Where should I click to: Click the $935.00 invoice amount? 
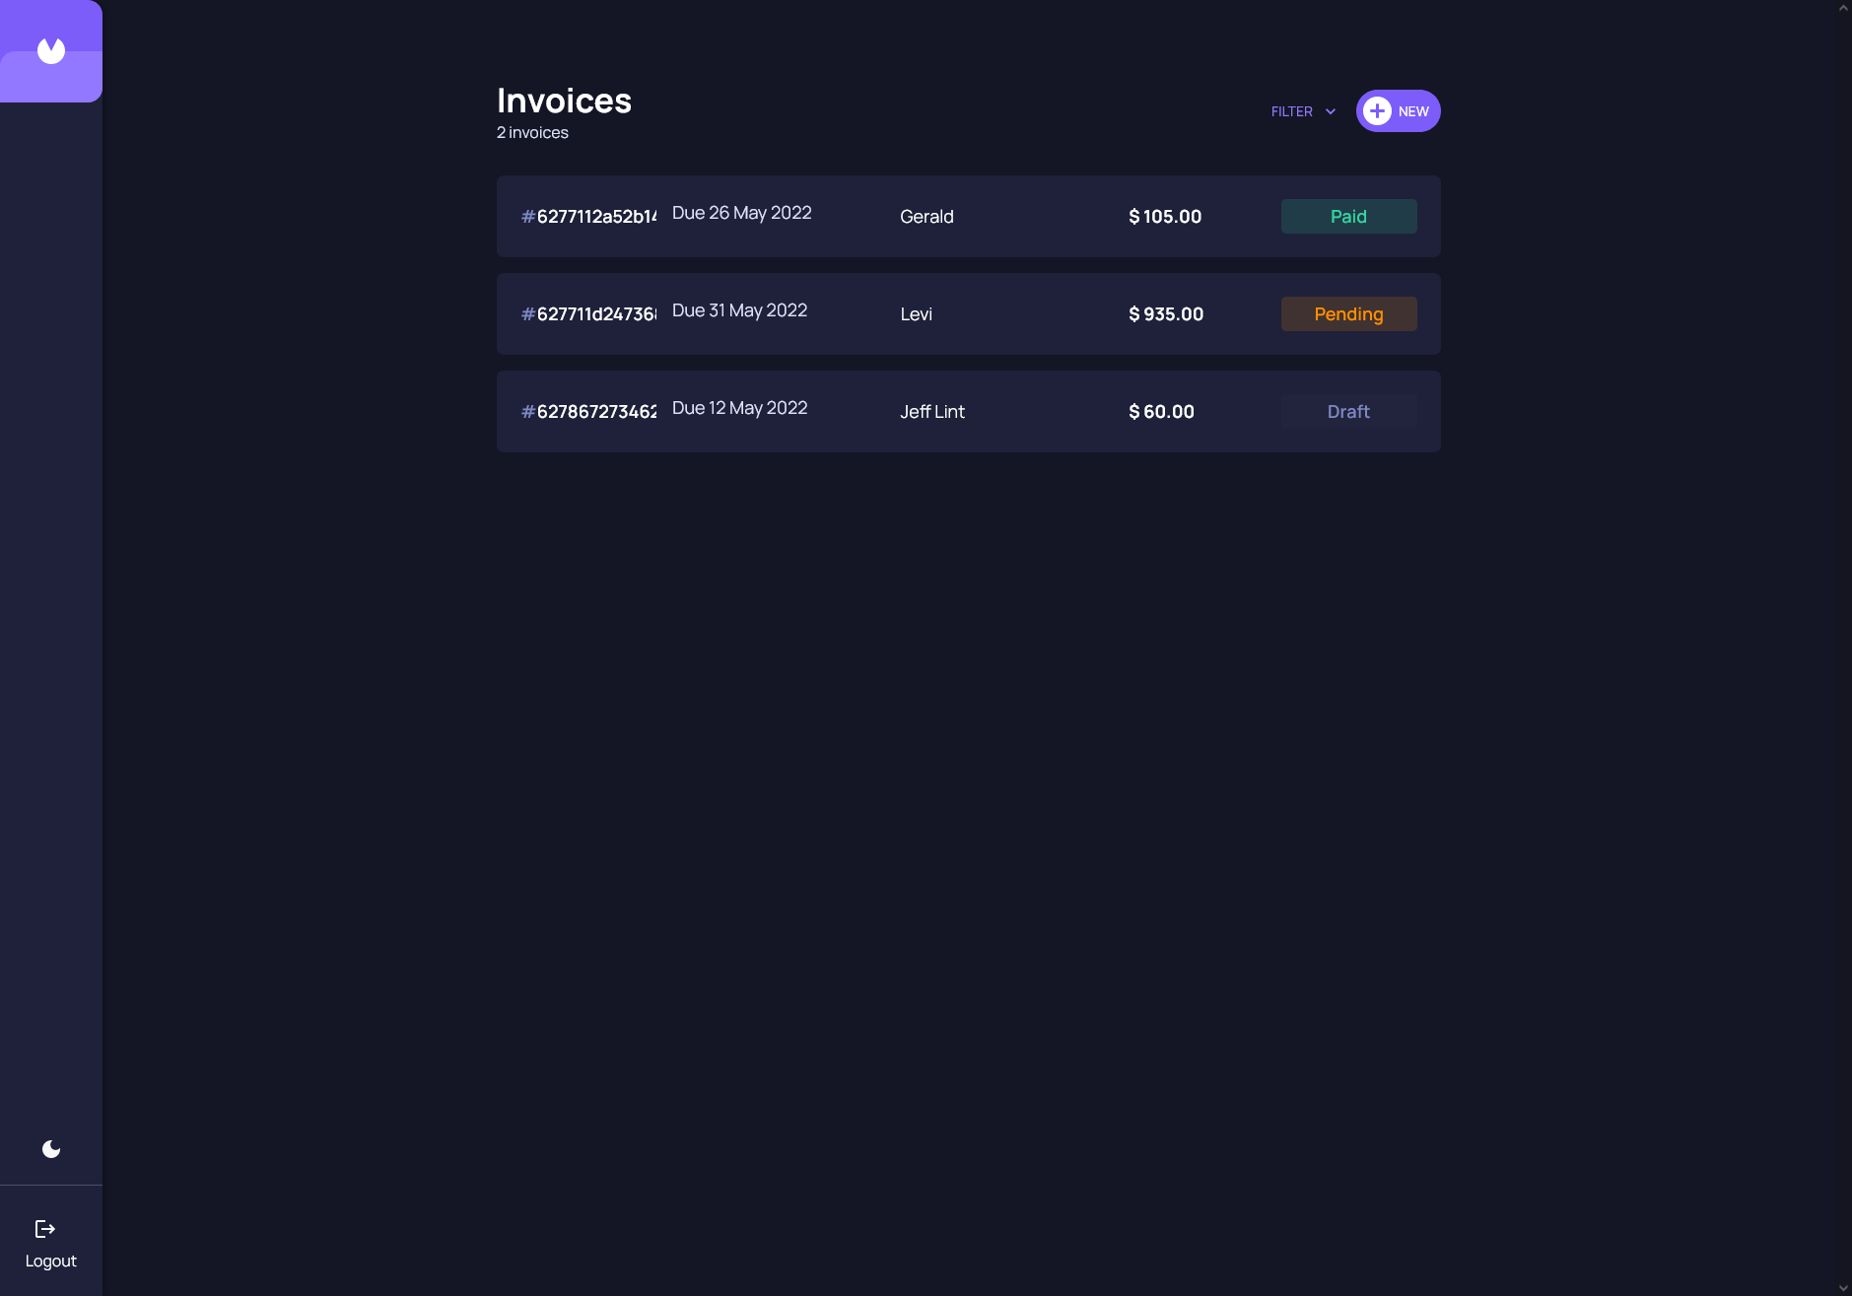[x=1166, y=314]
